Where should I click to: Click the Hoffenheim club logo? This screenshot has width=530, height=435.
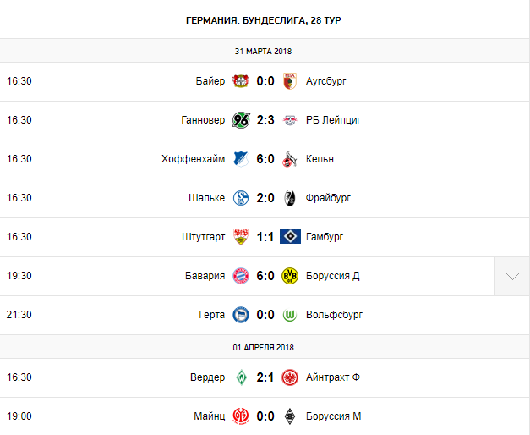click(x=241, y=159)
